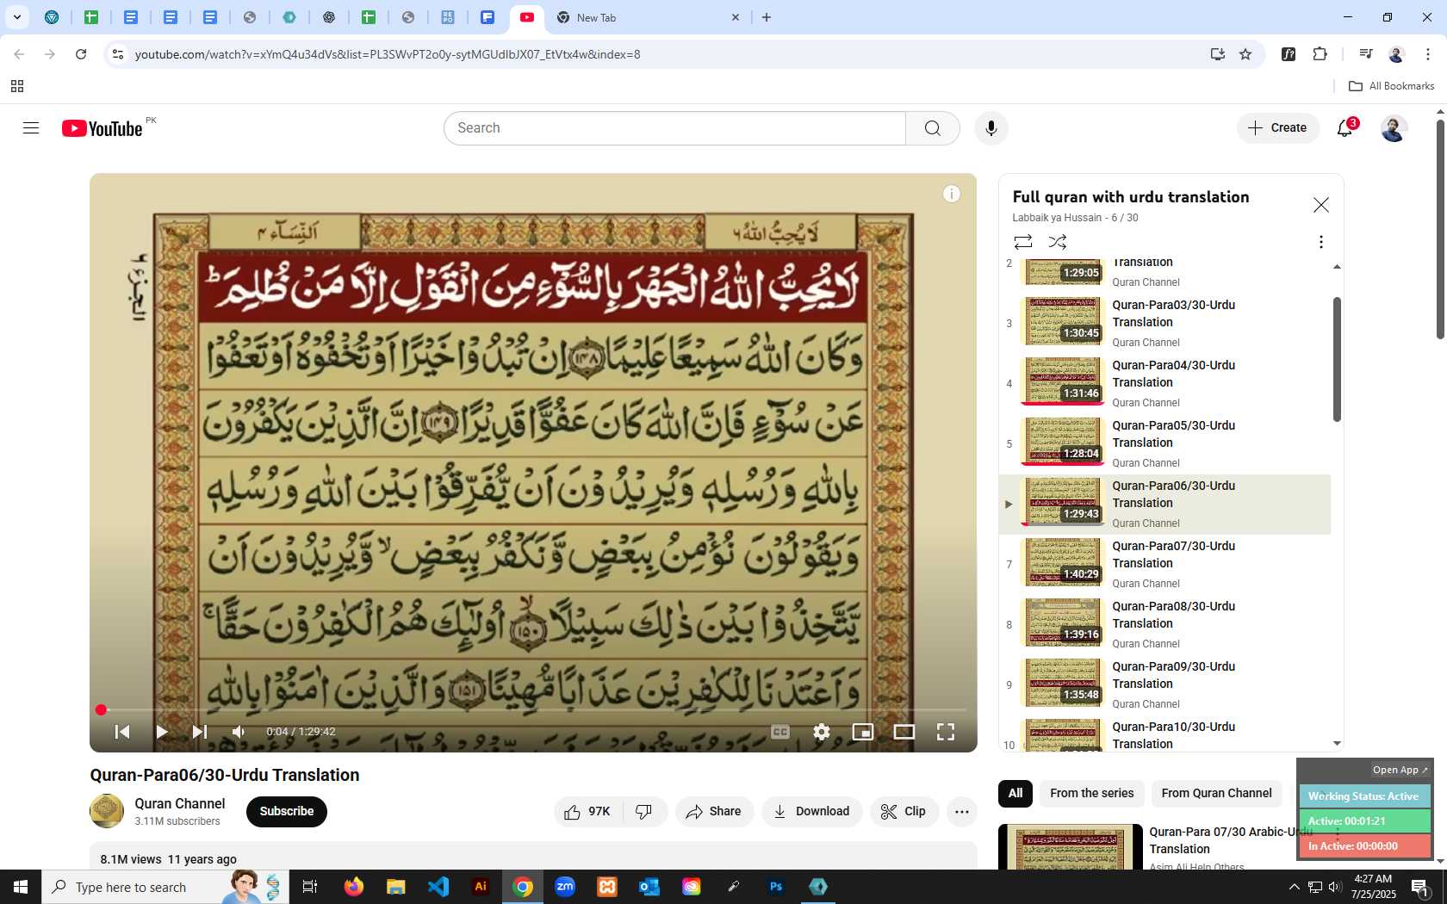1447x904 pixels.
Task: Mute the video volume
Action: 239,732
